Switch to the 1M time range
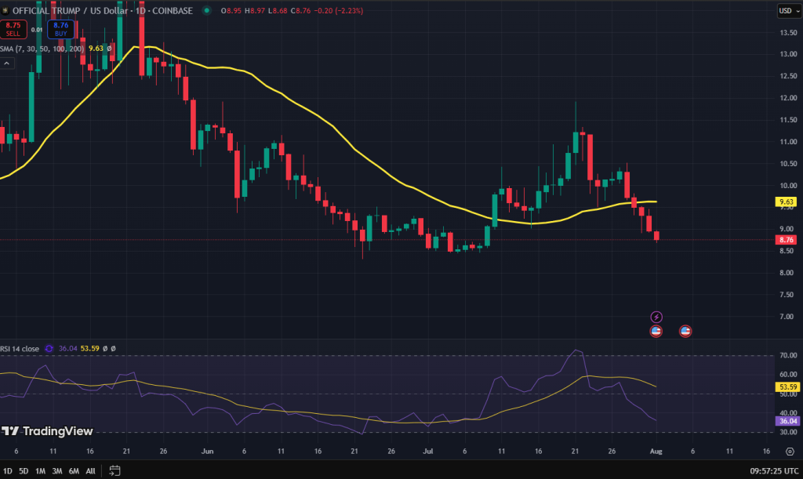 point(41,471)
